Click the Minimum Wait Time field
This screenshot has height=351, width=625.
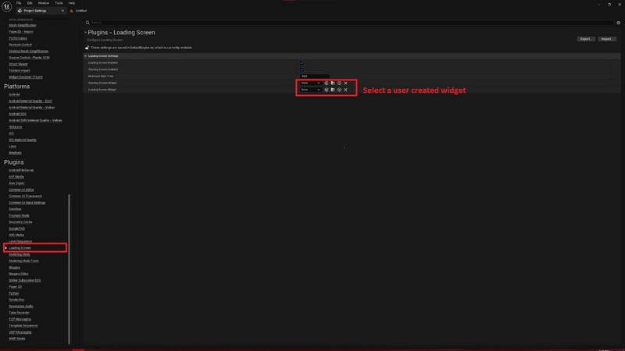tap(314, 76)
